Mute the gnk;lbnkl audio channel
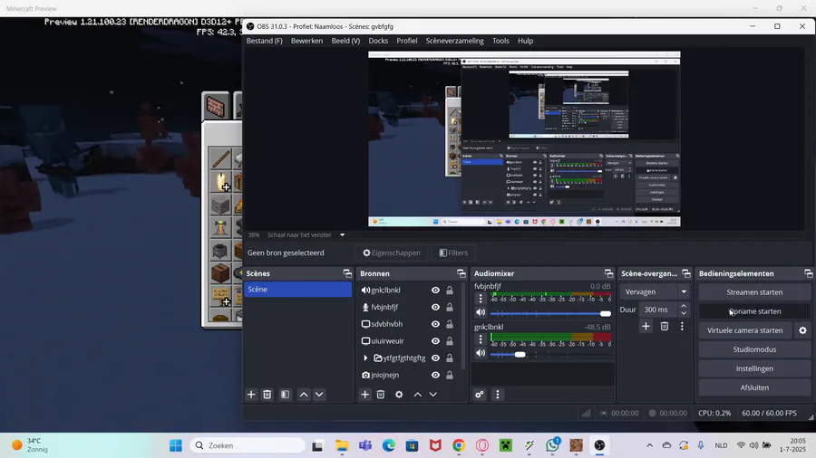The width and height of the screenshot is (816, 458). (x=481, y=354)
